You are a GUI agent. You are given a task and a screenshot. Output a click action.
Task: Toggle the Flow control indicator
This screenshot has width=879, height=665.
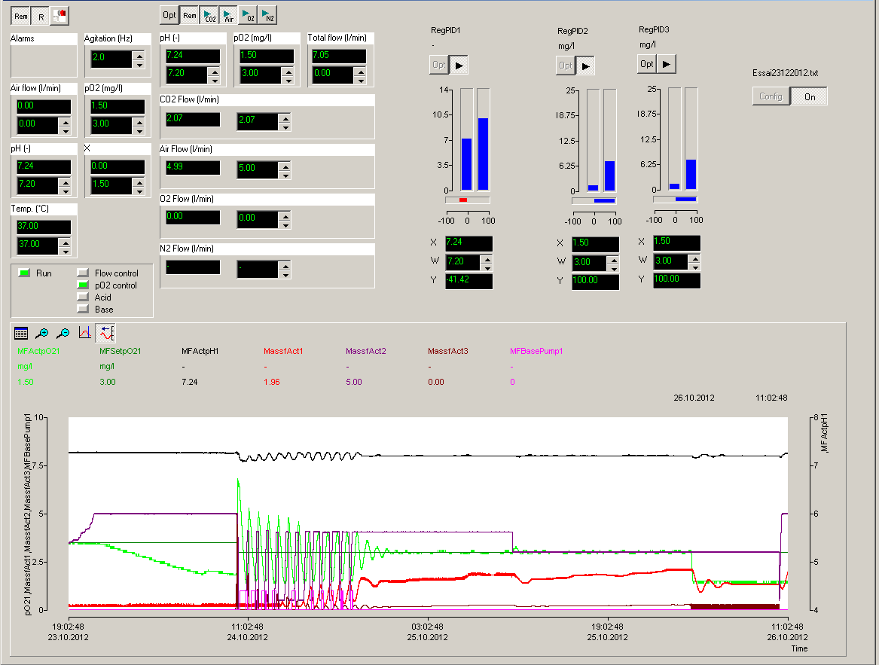pos(83,273)
